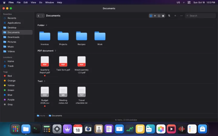218x136 pixels.
Task: Go back with the left chevron
Action: 38,16
